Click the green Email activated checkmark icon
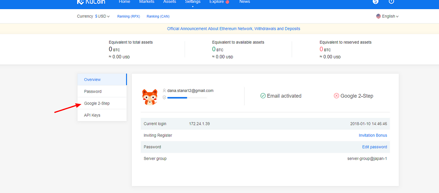 coord(263,96)
